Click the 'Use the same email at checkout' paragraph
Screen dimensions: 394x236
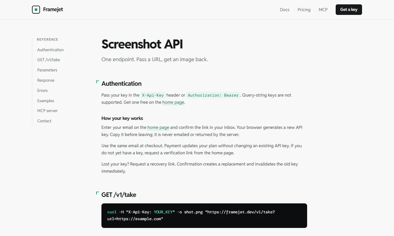point(202,149)
